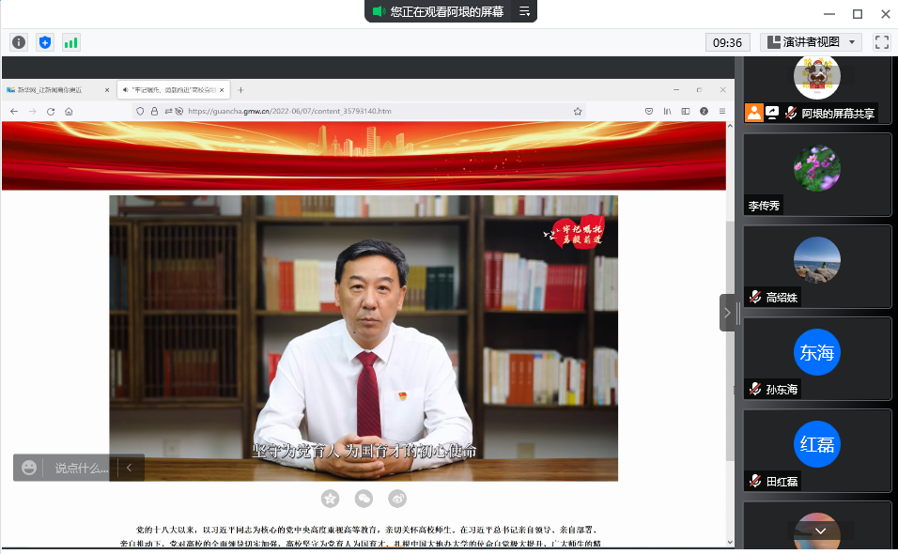Click the guancha.gmw.cn address bar
This screenshot has width=898, height=554.
pyautogui.click(x=359, y=111)
